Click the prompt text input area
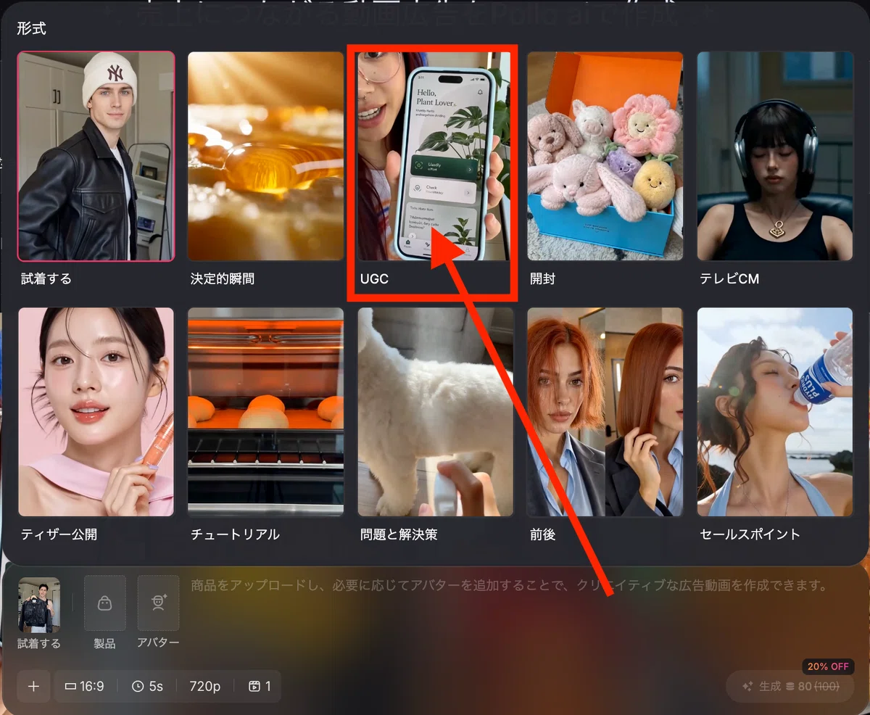 509,585
